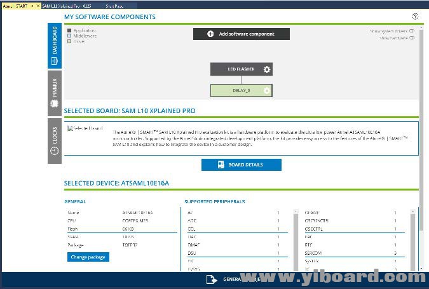Click the SELECTED DEVICE: ATSAML10E16A heading

coord(116,183)
